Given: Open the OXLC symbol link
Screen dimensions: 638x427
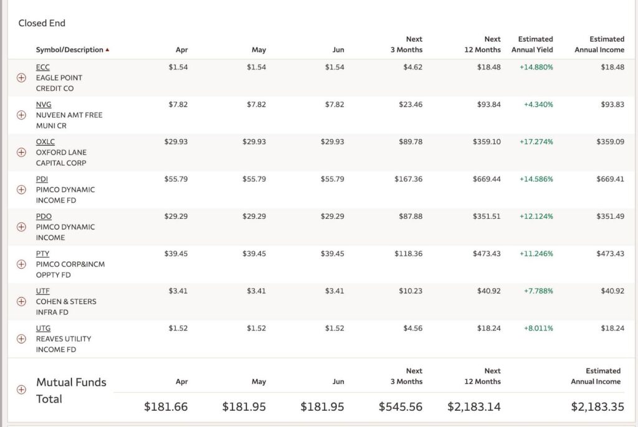Looking at the screenshot, I should click(45, 142).
